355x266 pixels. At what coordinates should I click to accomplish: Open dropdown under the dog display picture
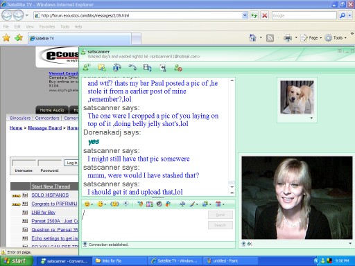pos(311,118)
